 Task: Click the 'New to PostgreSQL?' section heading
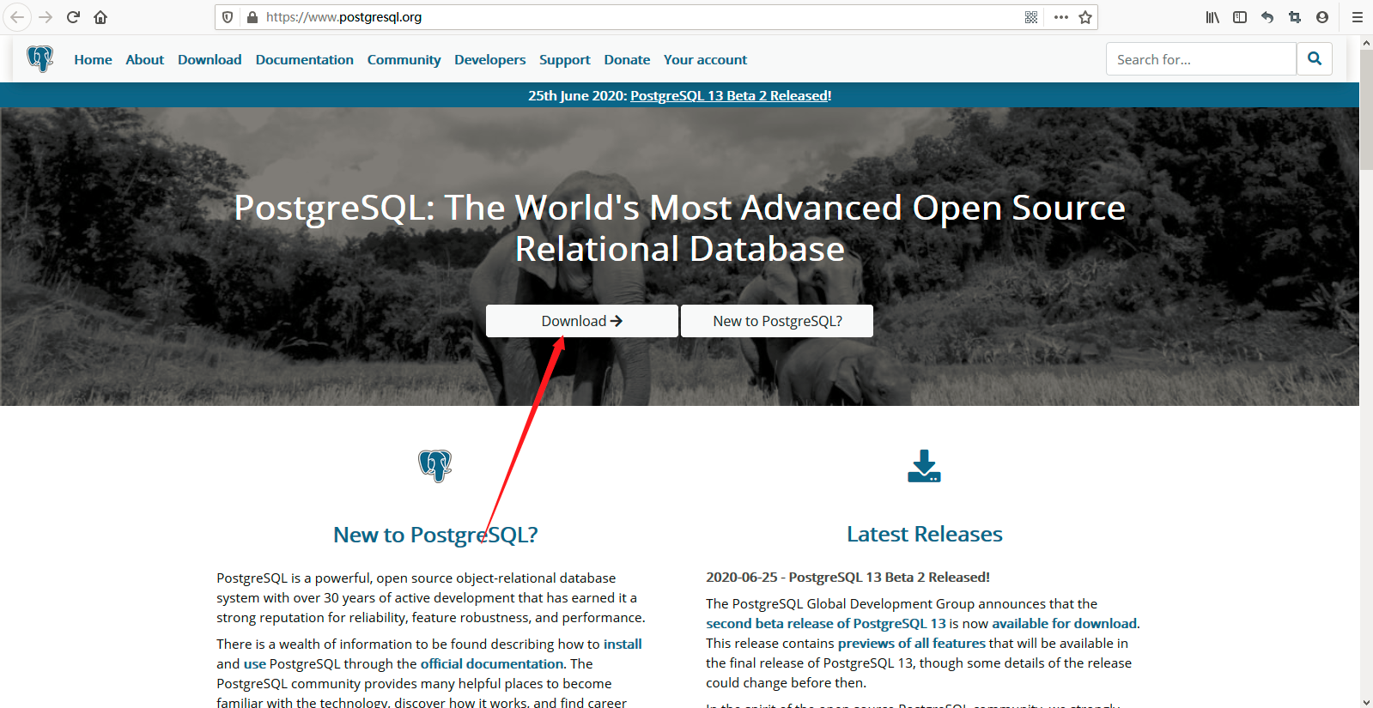coord(435,535)
